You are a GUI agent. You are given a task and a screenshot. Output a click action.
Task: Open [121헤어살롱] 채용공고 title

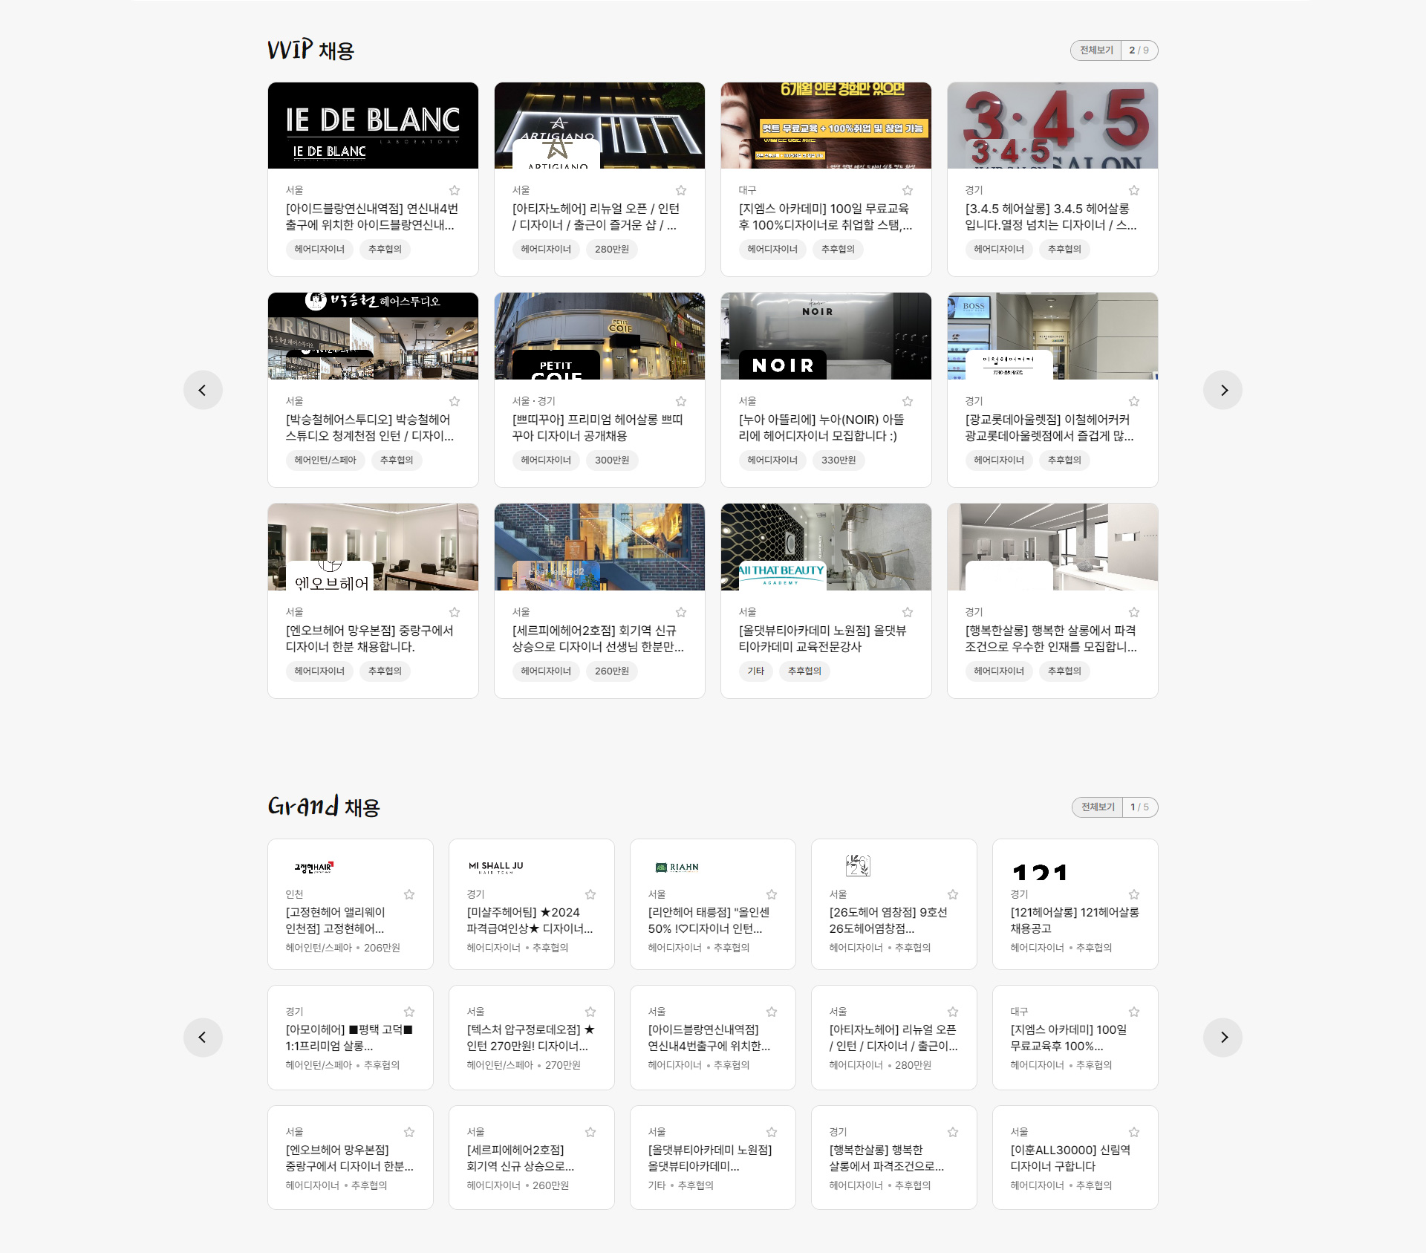1075,920
